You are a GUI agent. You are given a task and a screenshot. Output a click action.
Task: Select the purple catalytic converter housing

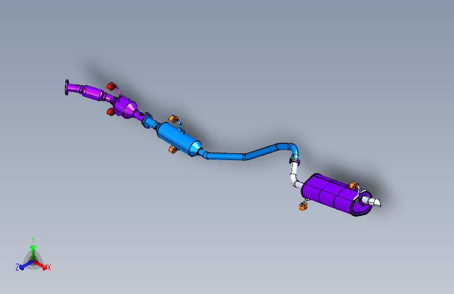[125, 107]
